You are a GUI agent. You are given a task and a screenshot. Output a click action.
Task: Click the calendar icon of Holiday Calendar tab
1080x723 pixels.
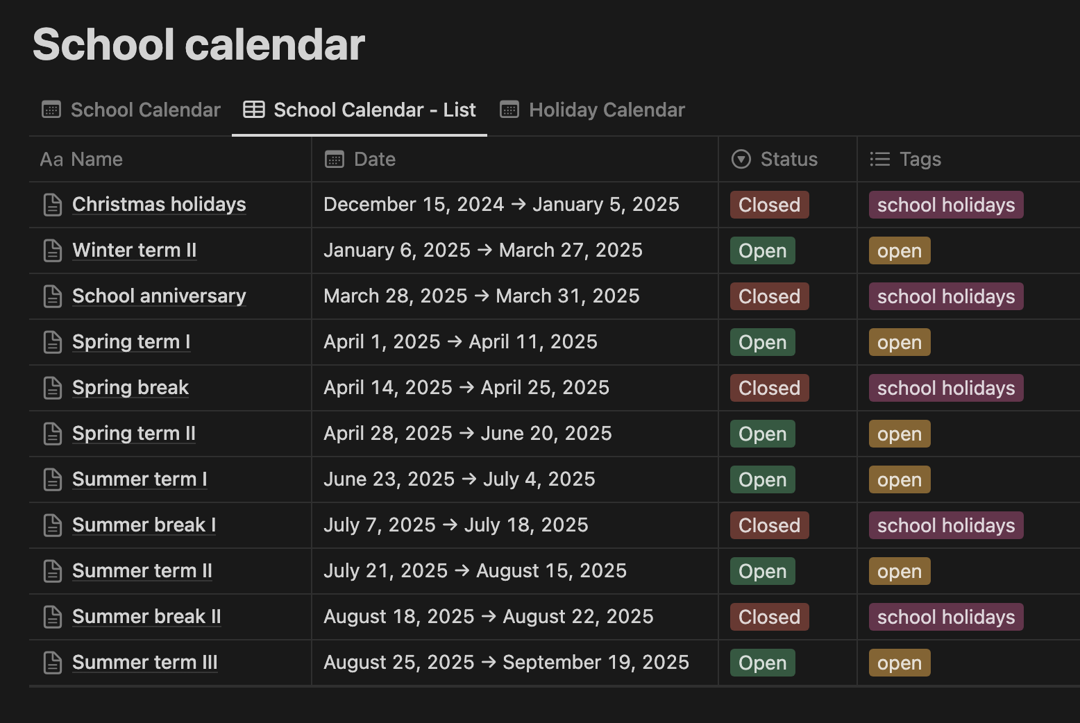[x=509, y=110]
